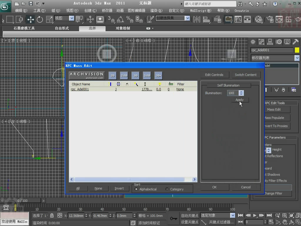Open the Create panel tab icon
The image size is (301, 226).
click(x=253, y=42)
